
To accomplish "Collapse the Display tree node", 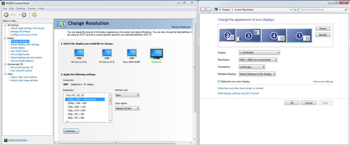I will (5, 38).
